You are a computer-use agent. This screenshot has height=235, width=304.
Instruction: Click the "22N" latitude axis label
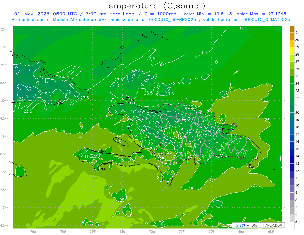click(4, 29)
